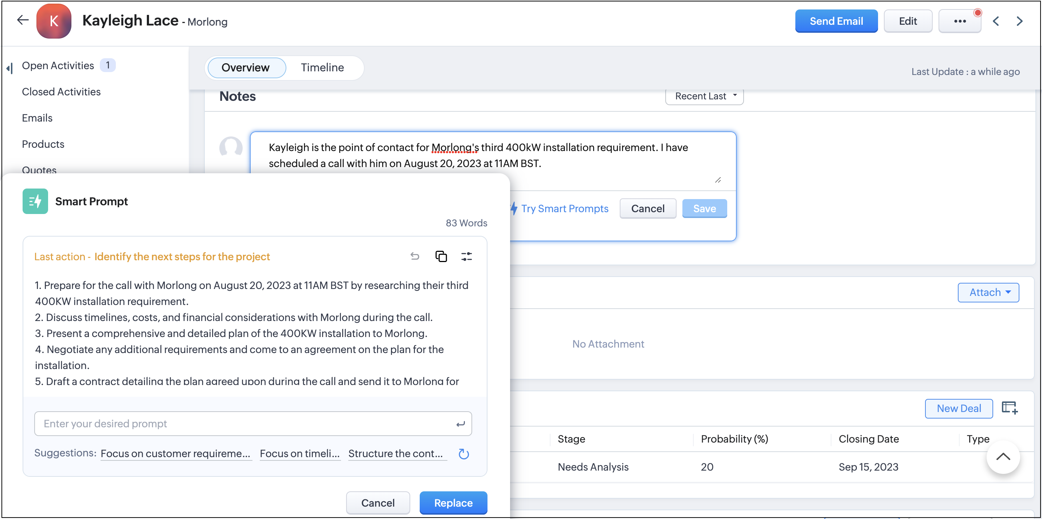Refresh the prompt suggestions

(x=463, y=454)
